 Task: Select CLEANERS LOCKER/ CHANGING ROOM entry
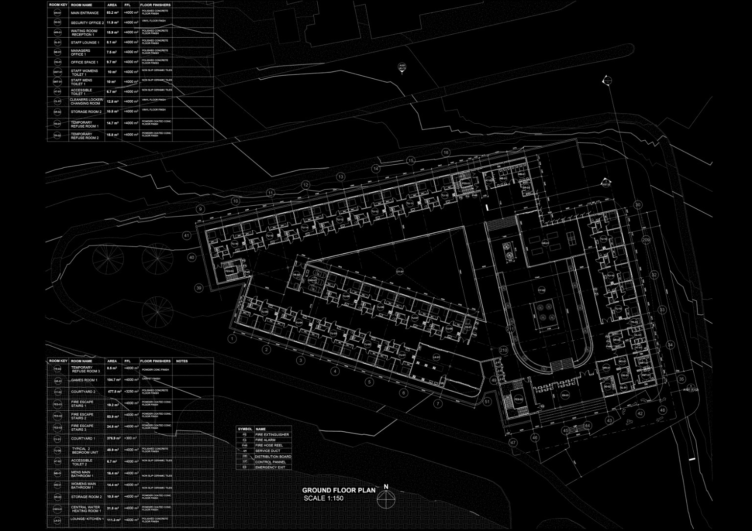point(86,102)
